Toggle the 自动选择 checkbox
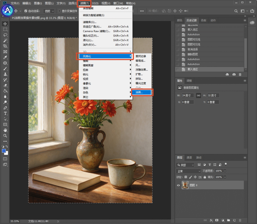257x224 pixels. point(26,11)
